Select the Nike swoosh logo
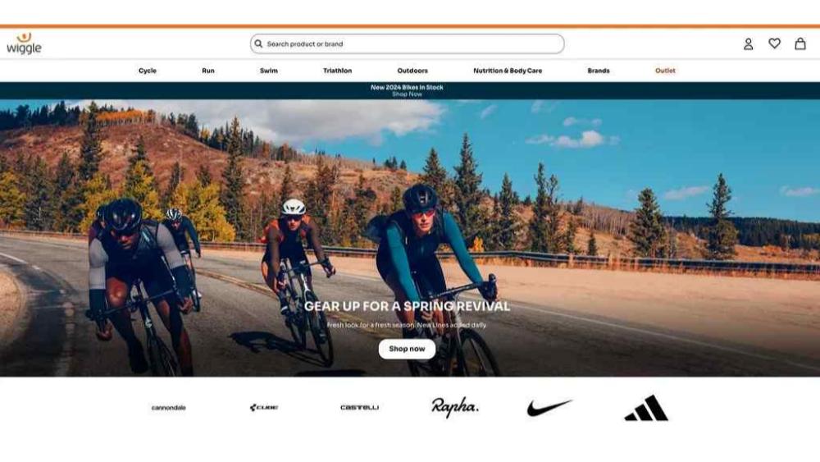Image resolution: width=820 pixels, height=462 pixels. 549,408
